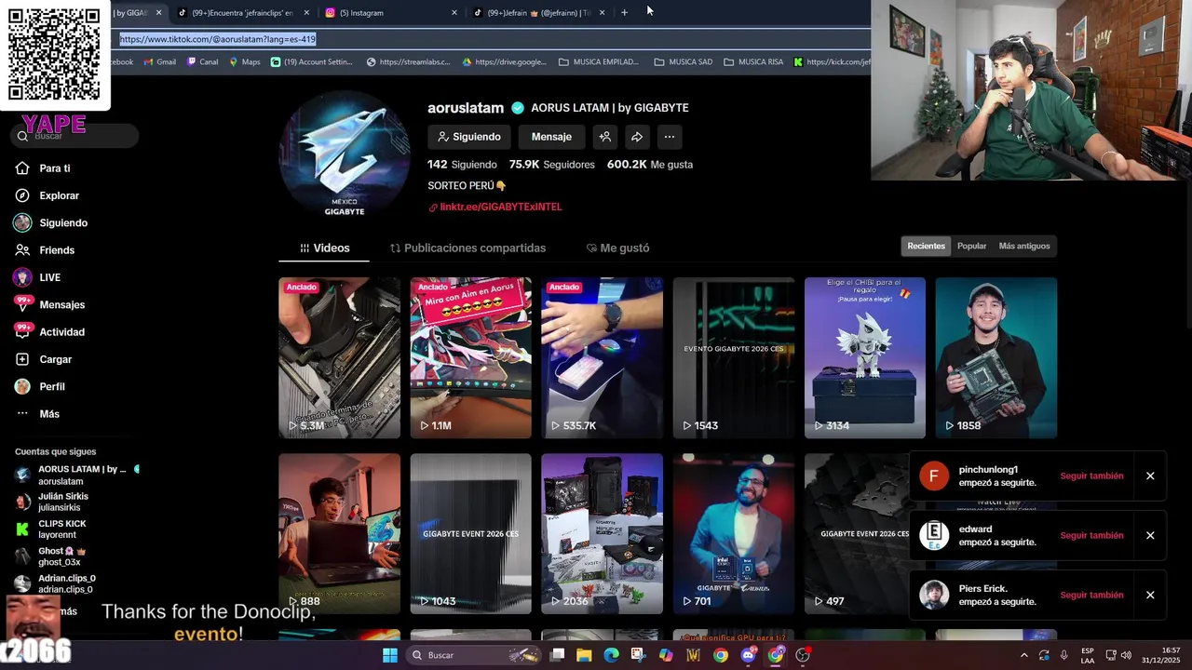
Task: Open pinned video with 535.7K views
Action: tap(602, 357)
